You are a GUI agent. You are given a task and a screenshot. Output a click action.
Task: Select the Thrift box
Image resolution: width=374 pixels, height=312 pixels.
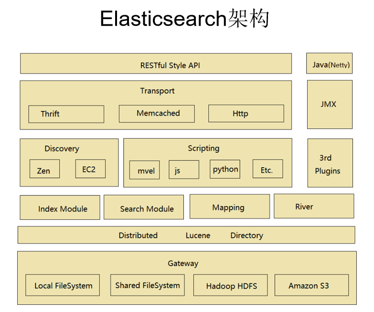[x=66, y=114]
